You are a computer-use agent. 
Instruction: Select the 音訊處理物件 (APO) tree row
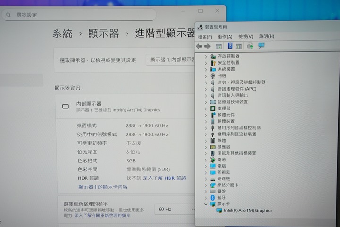[x=237, y=89]
